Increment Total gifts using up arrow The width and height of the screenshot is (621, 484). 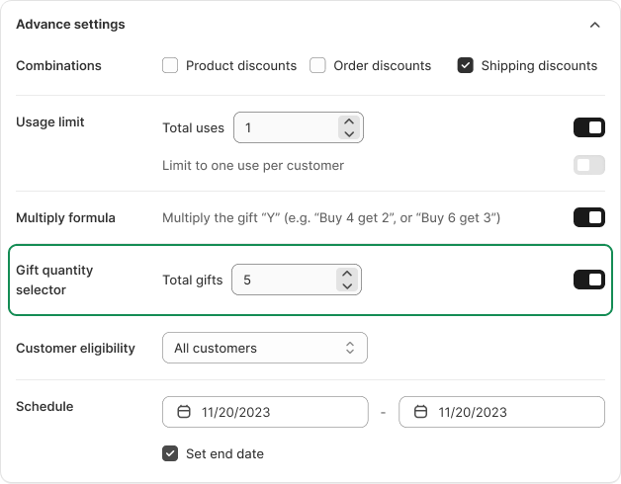coord(345,275)
